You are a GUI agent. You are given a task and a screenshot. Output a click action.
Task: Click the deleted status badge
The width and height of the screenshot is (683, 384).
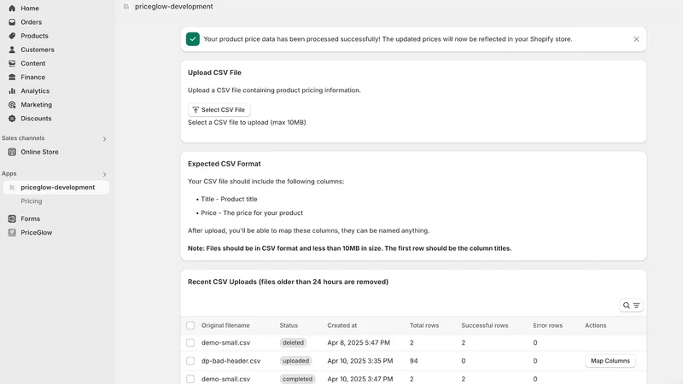pos(293,343)
